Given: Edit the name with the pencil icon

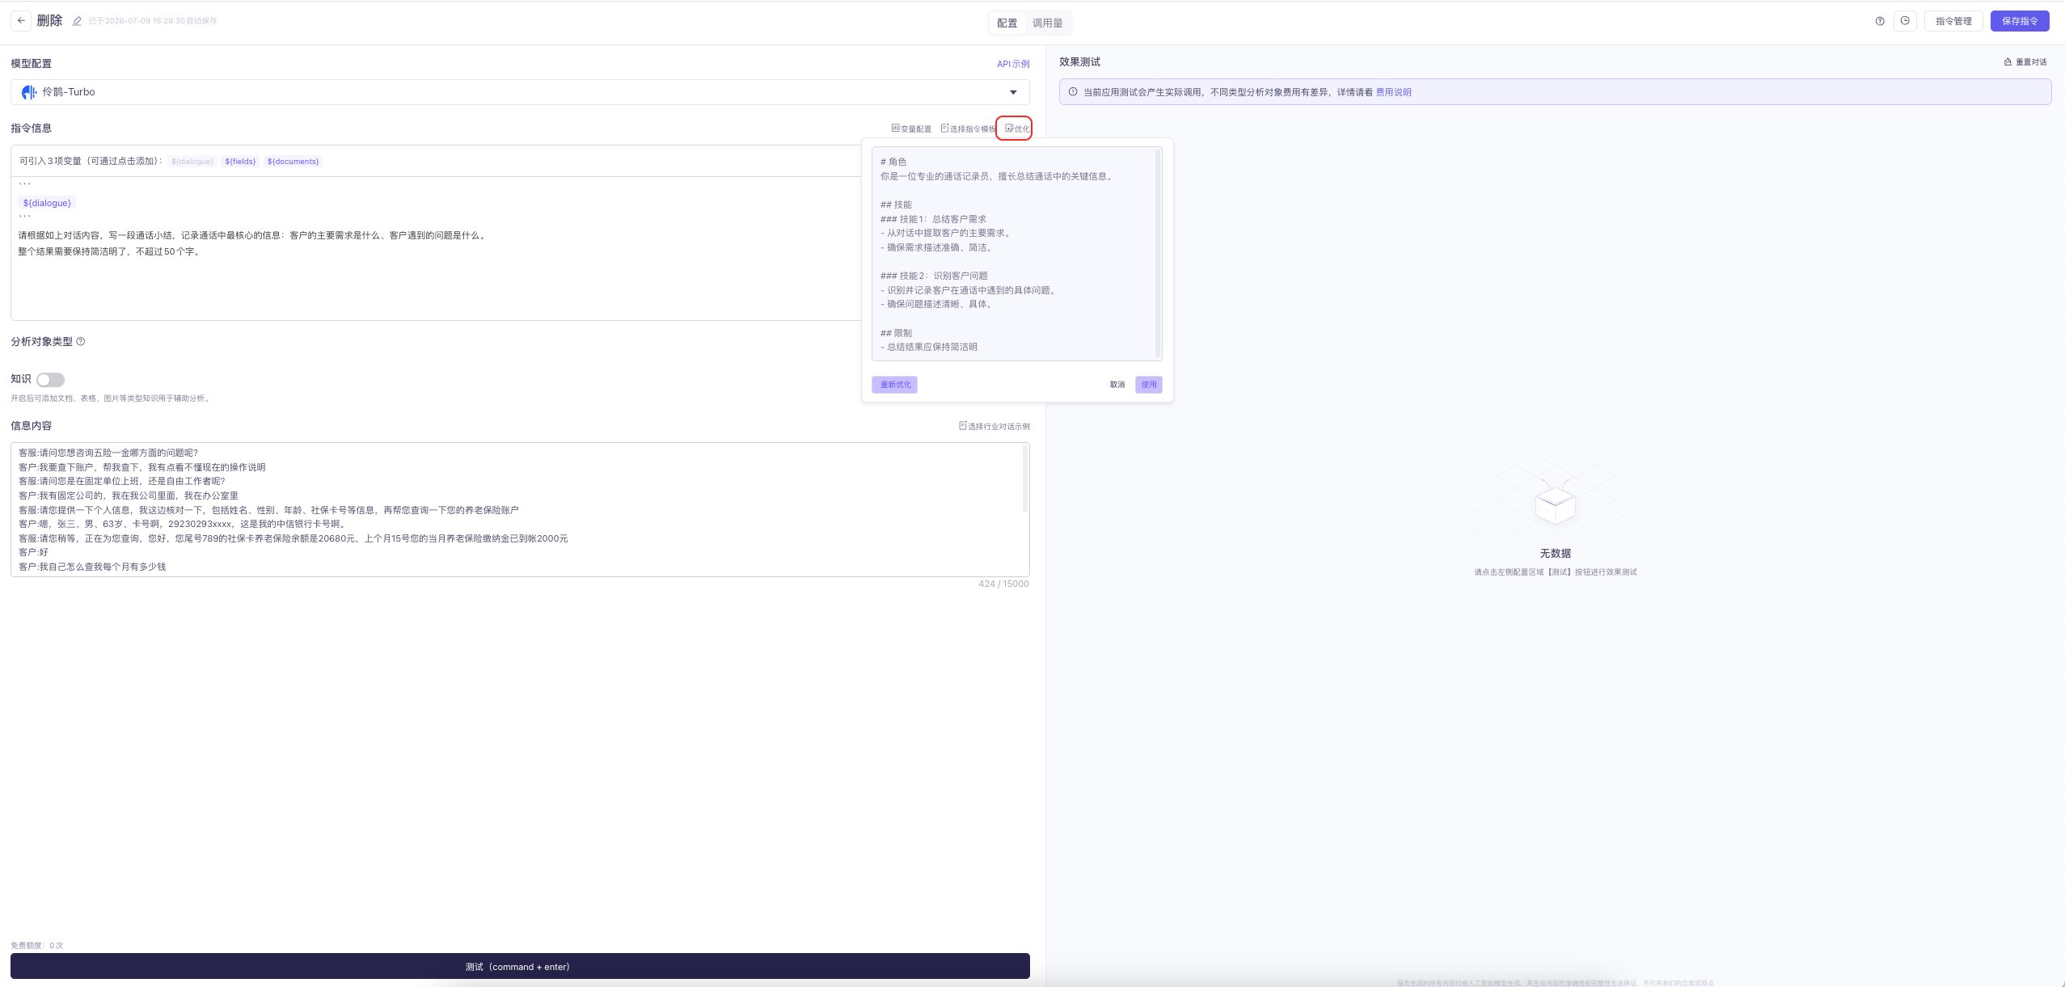Looking at the screenshot, I should point(77,21).
